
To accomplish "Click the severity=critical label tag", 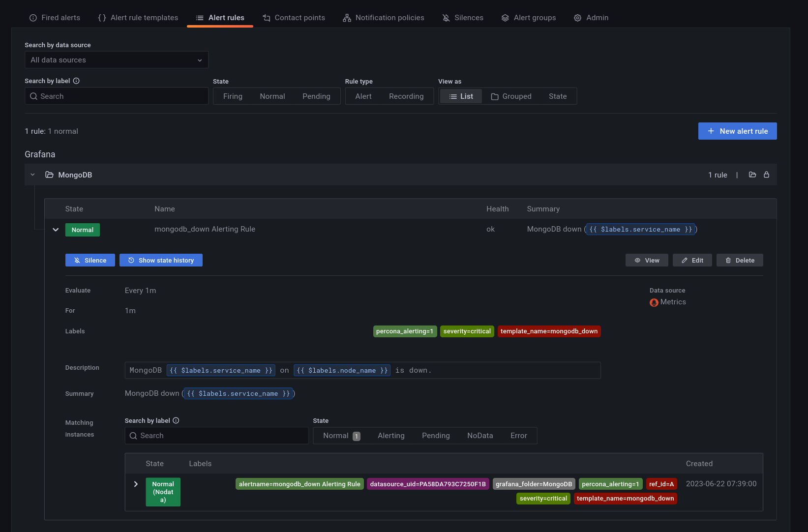I will tap(467, 331).
